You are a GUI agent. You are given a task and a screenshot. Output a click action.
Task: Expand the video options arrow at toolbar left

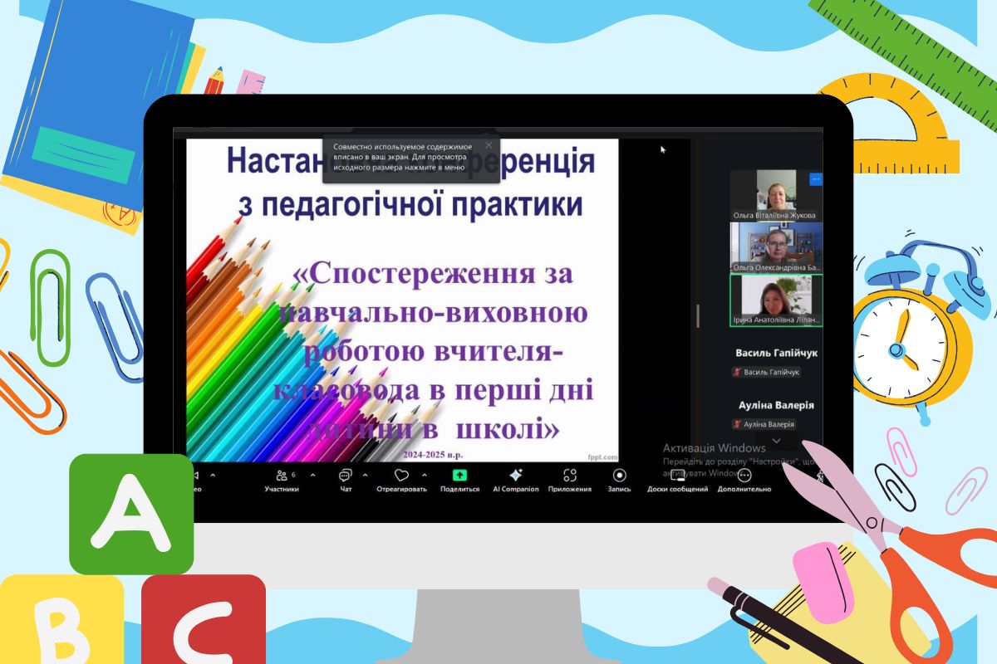coord(213,476)
